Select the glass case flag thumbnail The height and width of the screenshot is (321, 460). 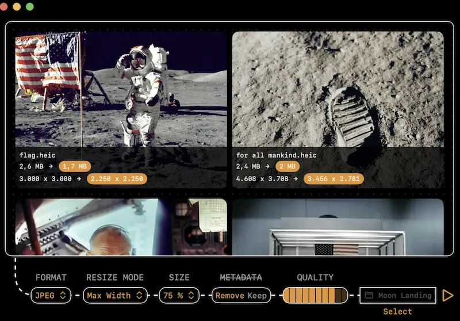tap(338, 227)
